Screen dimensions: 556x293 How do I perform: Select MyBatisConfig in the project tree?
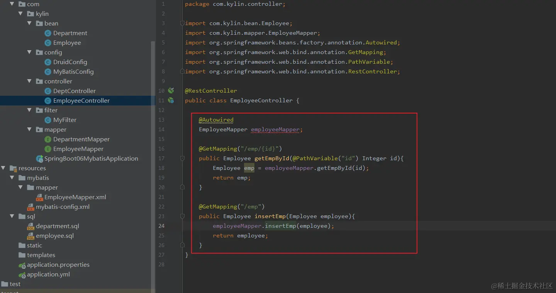(x=73, y=72)
